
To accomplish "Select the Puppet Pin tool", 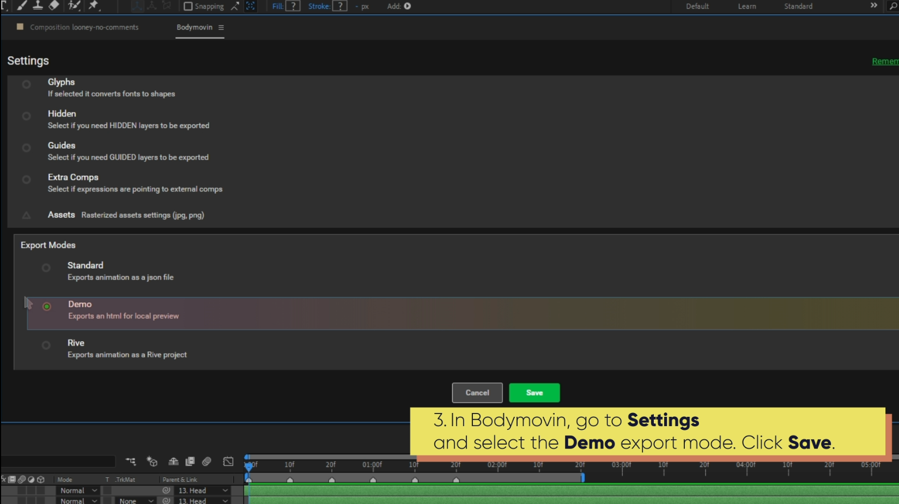I will [x=94, y=5].
